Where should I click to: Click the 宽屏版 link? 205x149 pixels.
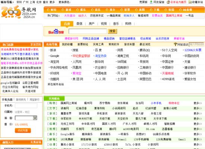point(143,2)
